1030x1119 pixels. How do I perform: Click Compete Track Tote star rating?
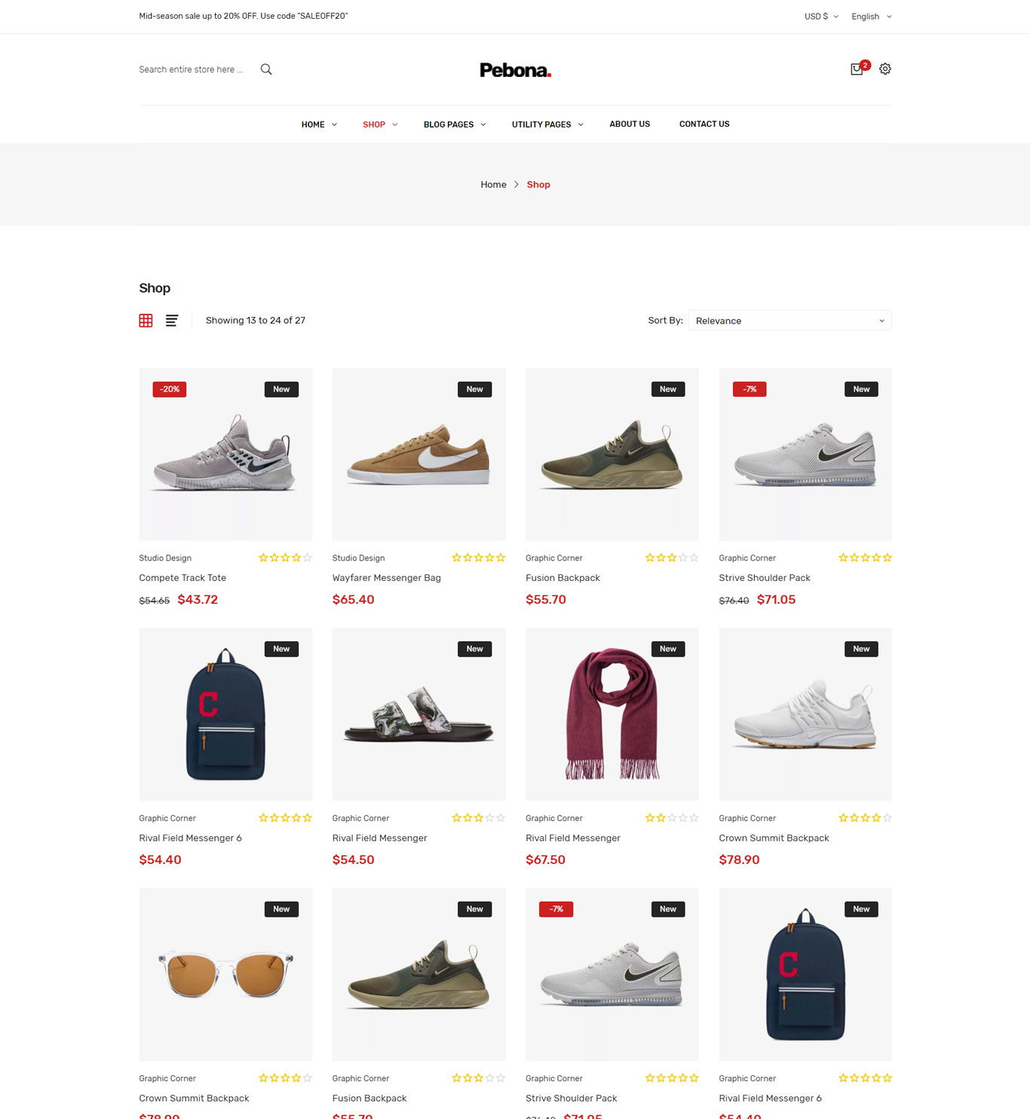tap(285, 558)
